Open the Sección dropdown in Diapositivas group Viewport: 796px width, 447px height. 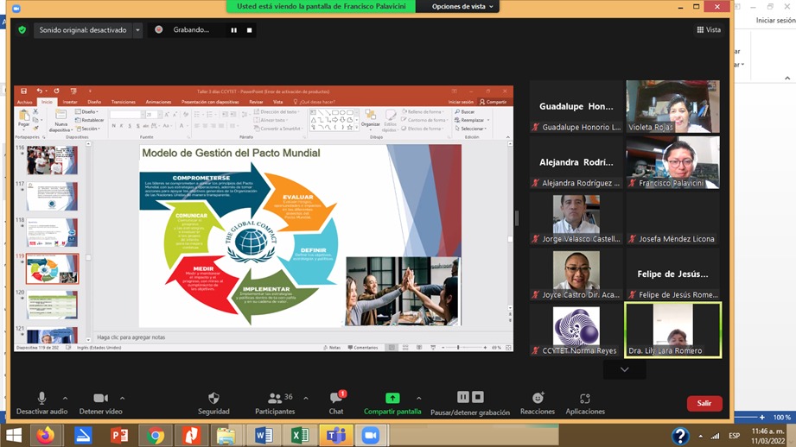pyautogui.click(x=86, y=129)
